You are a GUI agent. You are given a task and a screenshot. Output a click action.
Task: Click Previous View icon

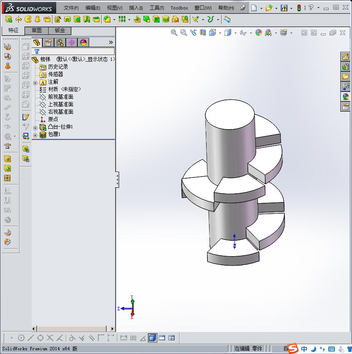pyautogui.click(x=193, y=33)
